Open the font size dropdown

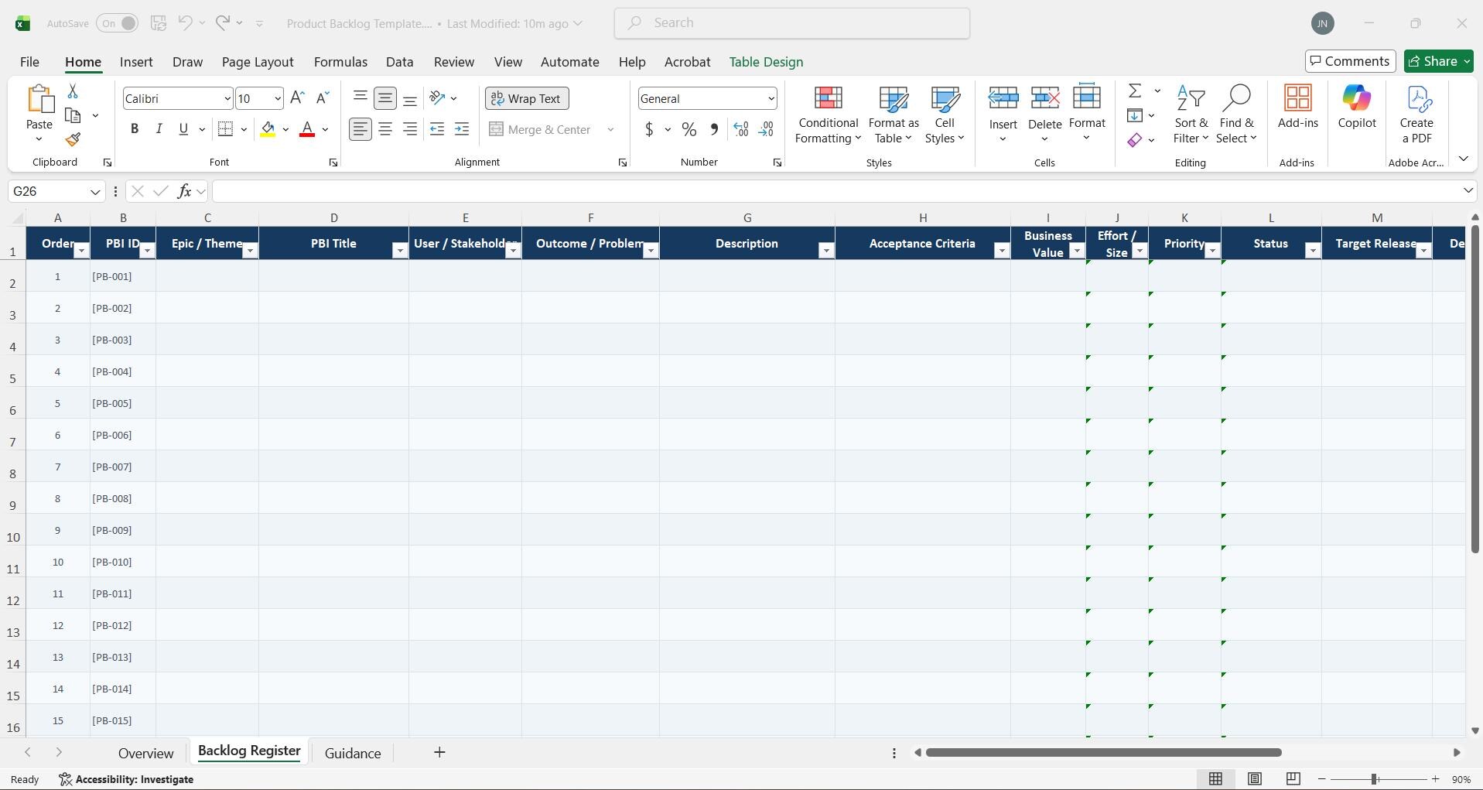click(277, 98)
